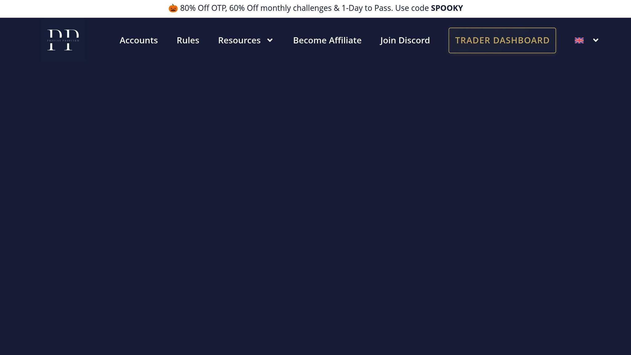Expand the Resources menu chevron
The width and height of the screenshot is (631, 355).
coord(270,40)
